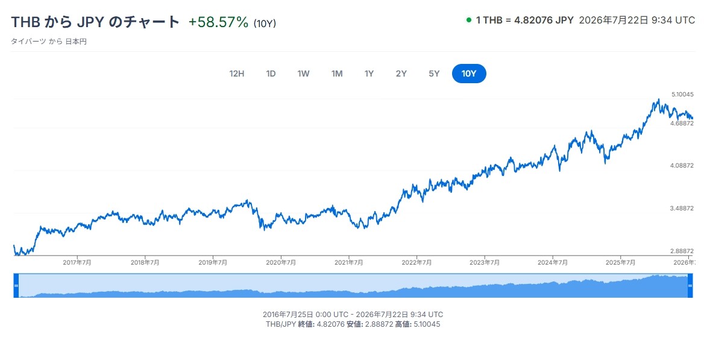Click the green live rate indicator dot

469,20
